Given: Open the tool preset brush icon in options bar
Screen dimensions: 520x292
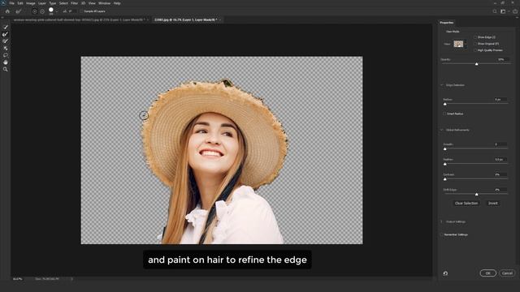Looking at the screenshot, I should click(19, 11).
